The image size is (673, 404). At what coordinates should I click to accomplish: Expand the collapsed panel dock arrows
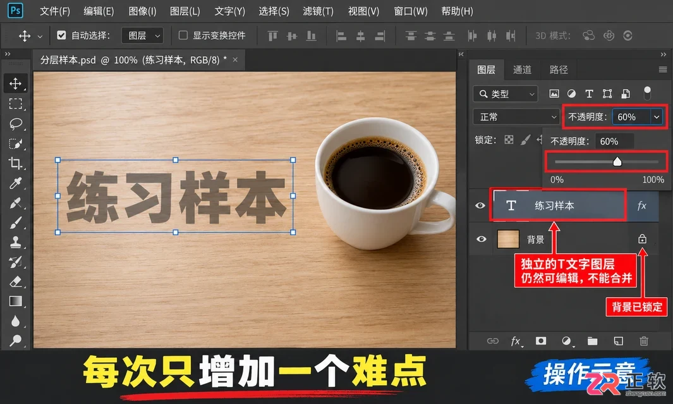coord(461,54)
